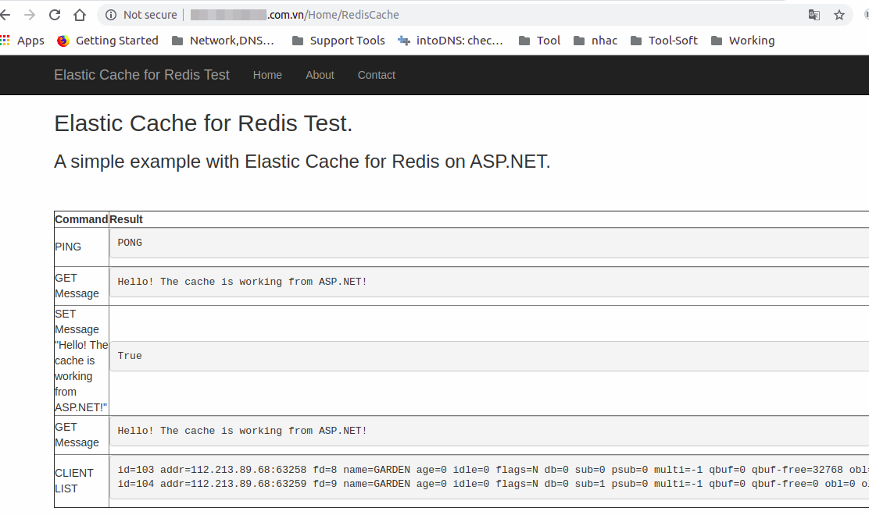Open the Working bookmark folder
The width and height of the screenshot is (869, 515).
(742, 41)
